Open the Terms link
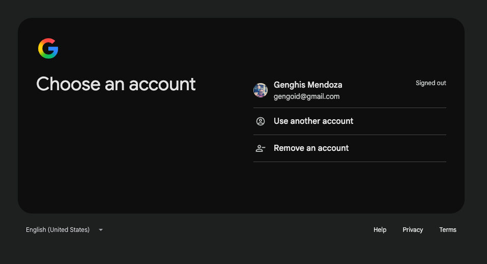487x264 pixels. (447, 230)
